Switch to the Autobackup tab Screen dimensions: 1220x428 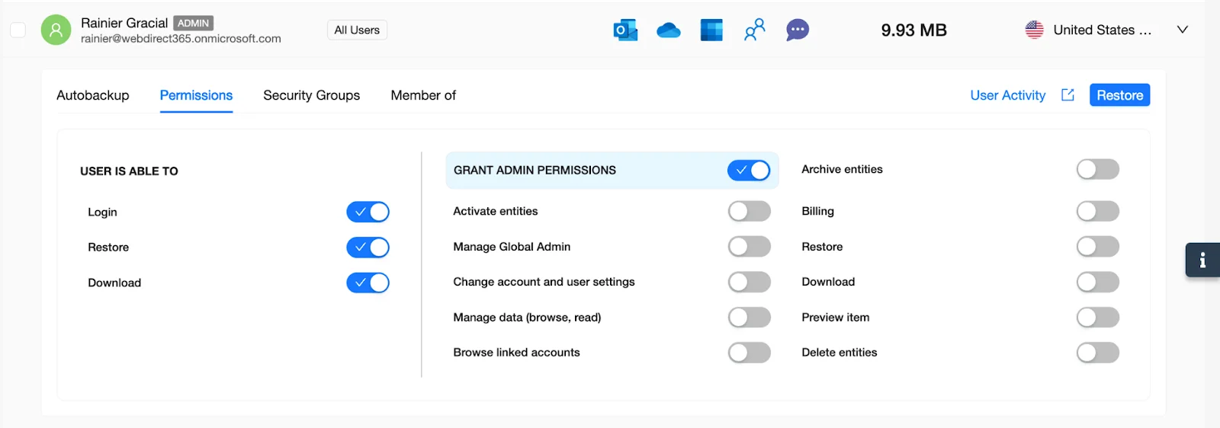[x=93, y=95]
